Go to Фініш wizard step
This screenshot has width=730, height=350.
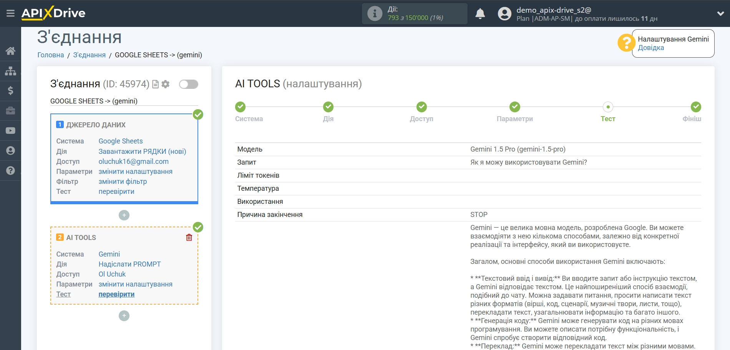pos(696,107)
